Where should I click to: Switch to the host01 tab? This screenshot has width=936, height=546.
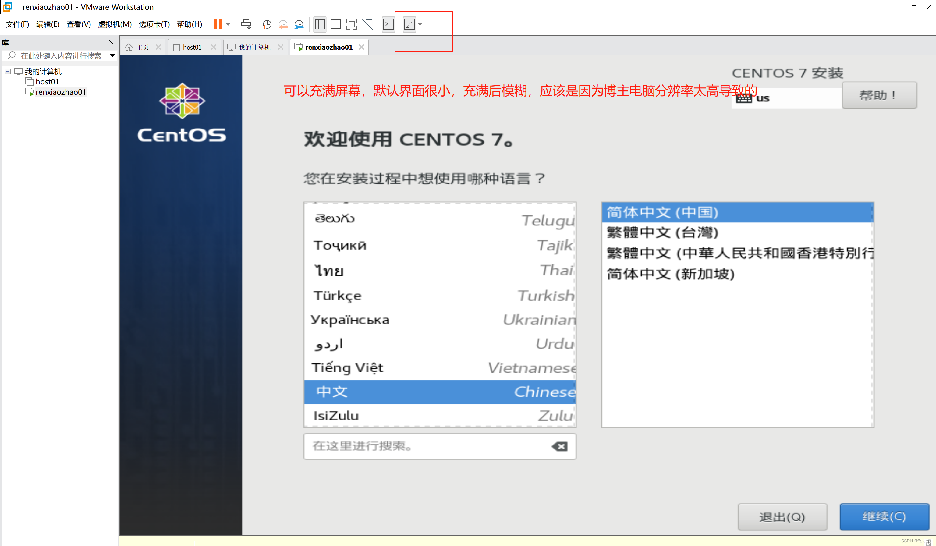(192, 47)
